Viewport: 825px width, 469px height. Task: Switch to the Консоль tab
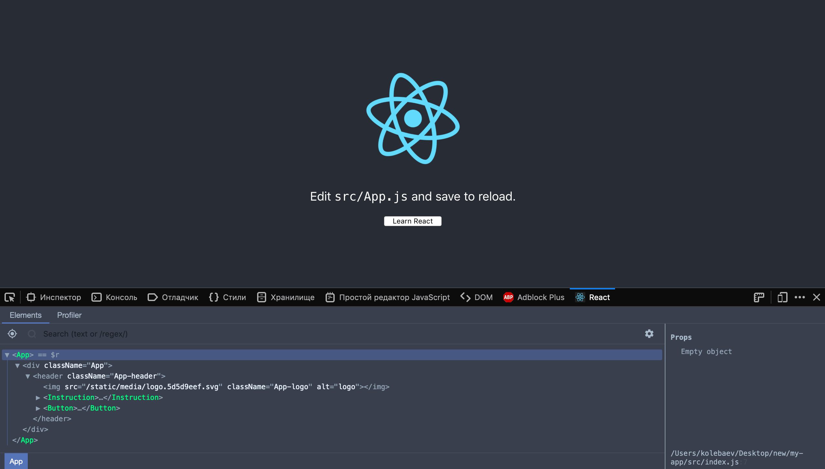114,297
